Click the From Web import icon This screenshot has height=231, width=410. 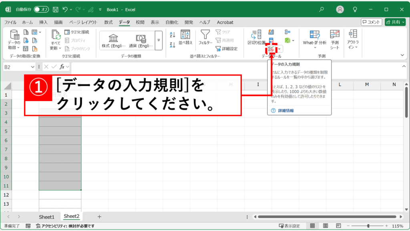point(26,41)
